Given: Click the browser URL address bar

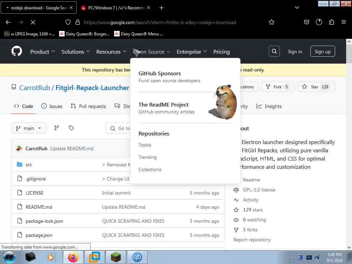Looking at the screenshot, I should tap(159, 22).
